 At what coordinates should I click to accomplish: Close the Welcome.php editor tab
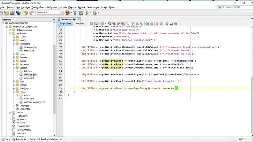pos(79,19)
